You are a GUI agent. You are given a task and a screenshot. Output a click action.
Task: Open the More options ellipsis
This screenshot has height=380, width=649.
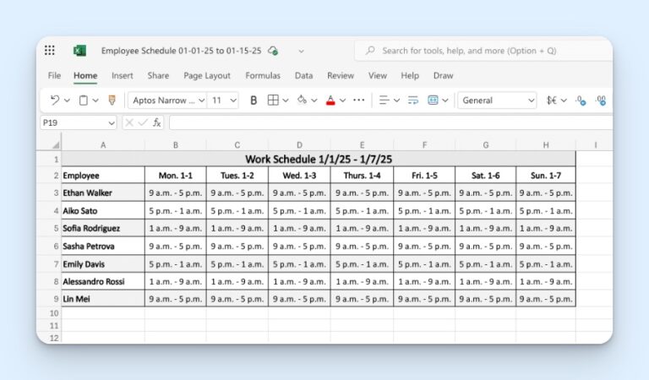click(359, 100)
